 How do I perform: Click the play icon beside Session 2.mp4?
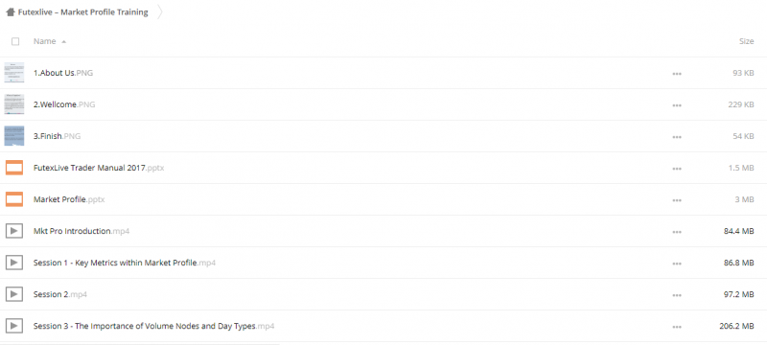pyautogui.click(x=14, y=294)
